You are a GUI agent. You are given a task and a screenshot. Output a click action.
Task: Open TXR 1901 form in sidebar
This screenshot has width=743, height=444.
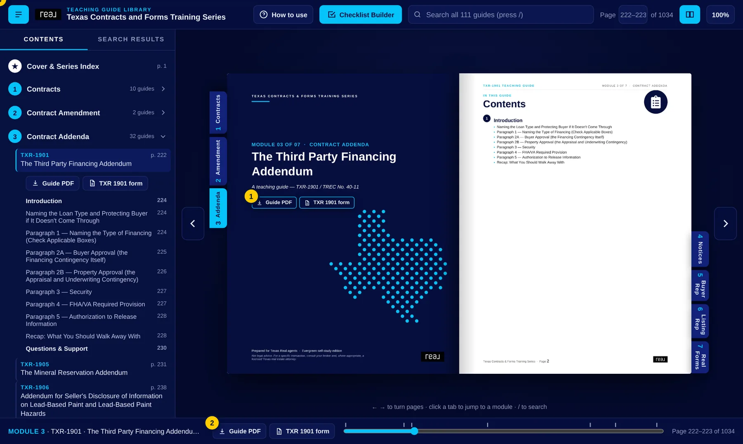pyautogui.click(x=116, y=183)
